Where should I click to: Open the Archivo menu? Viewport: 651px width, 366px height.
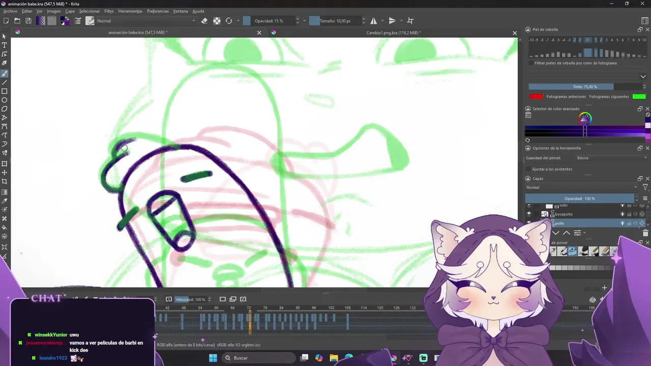point(10,11)
